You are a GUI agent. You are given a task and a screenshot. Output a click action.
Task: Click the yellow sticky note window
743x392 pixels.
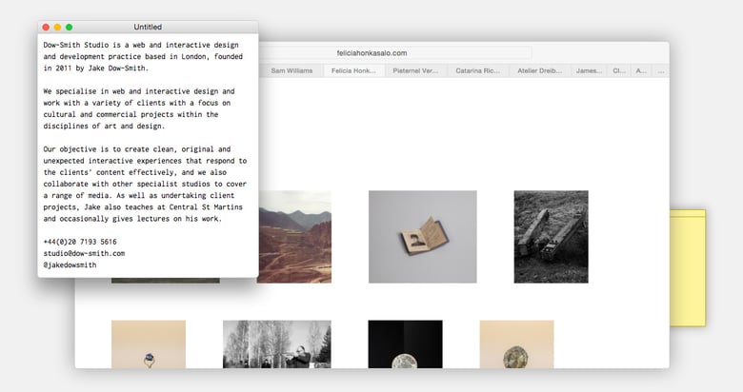pyautogui.click(x=688, y=268)
